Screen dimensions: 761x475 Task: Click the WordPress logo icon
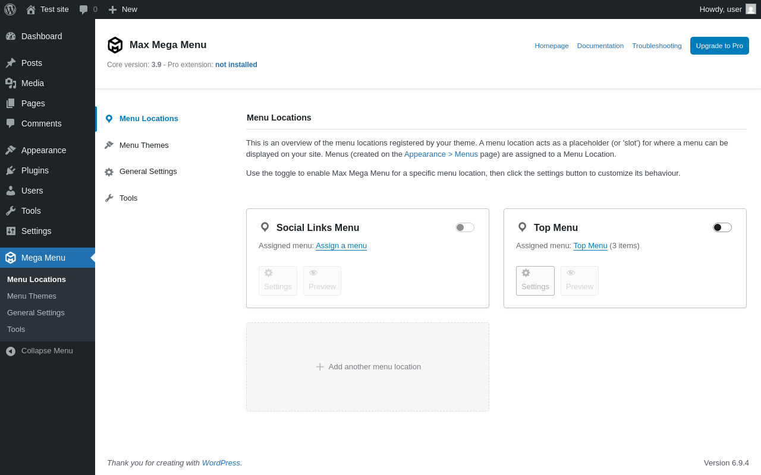10,9
